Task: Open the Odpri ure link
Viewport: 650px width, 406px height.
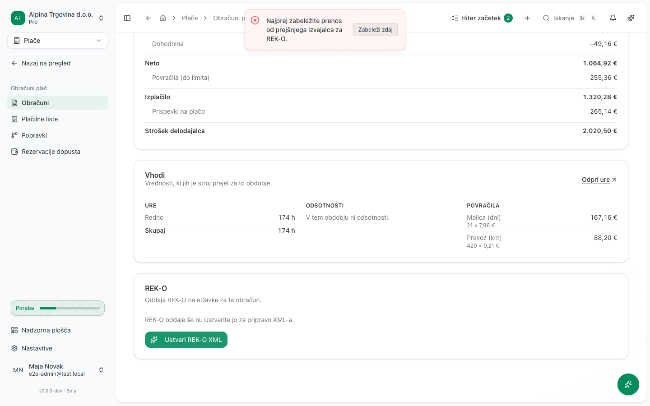Action: (x=599, y=180)
